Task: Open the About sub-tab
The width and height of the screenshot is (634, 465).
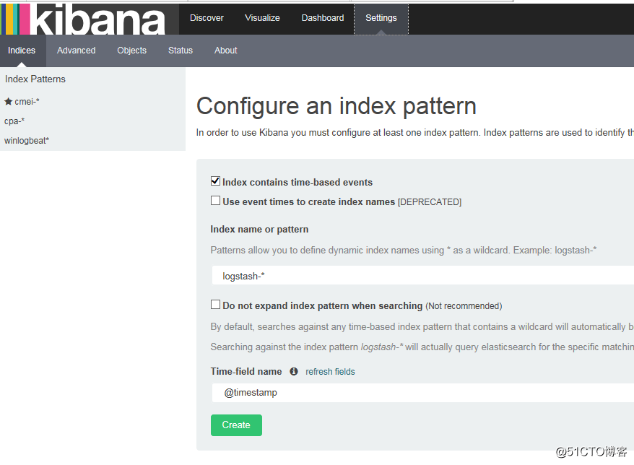Action: click(x=225, y=51)
